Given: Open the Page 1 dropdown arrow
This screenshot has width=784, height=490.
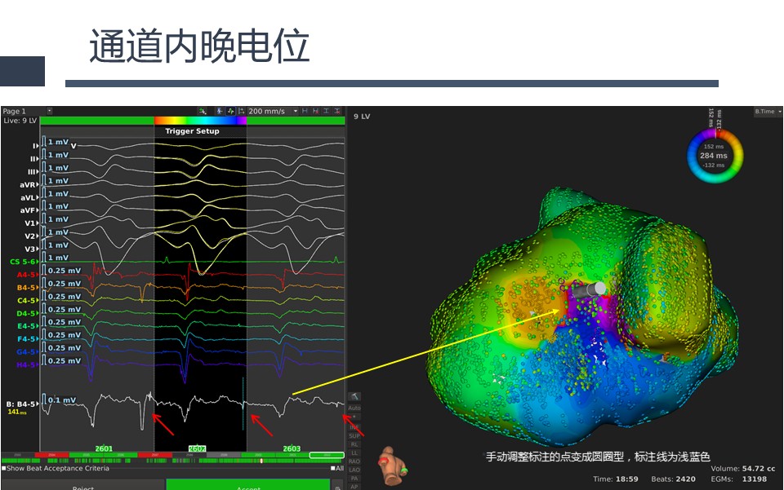Looking at the screenshot, I should click(50, 111).
